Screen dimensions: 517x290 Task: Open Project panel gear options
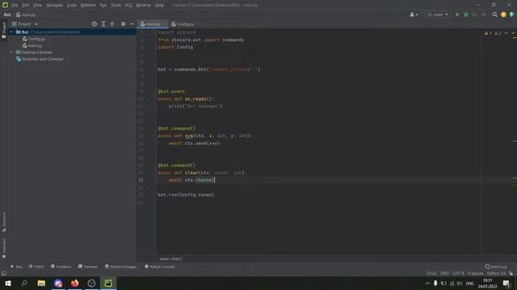(x=123, y=24)
